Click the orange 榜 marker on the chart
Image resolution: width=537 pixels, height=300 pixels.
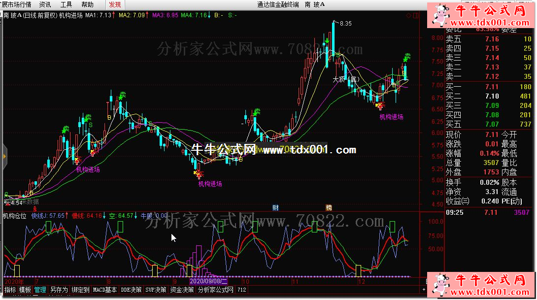[329, 207]
